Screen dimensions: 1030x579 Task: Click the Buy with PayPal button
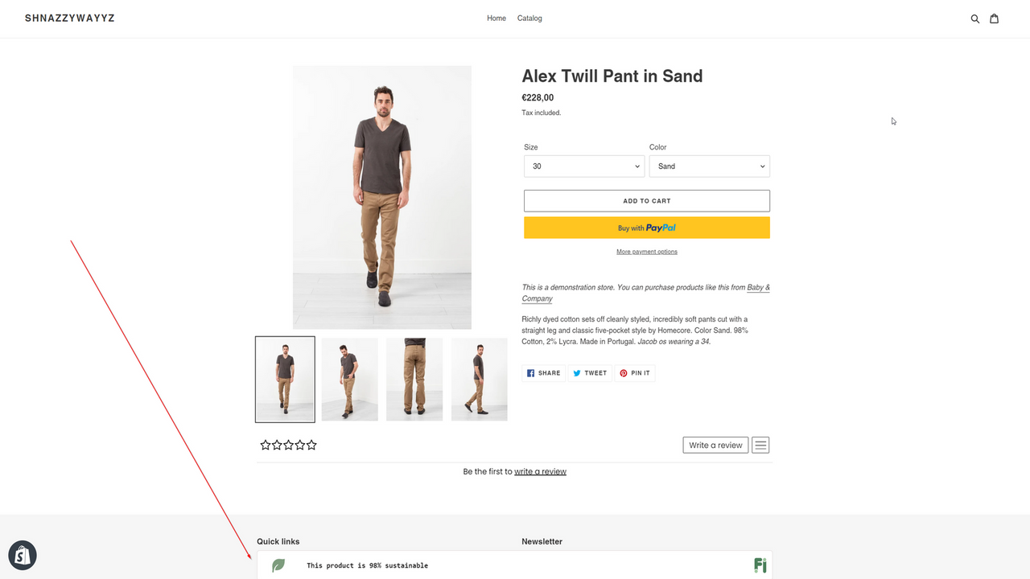pos(646,227)
